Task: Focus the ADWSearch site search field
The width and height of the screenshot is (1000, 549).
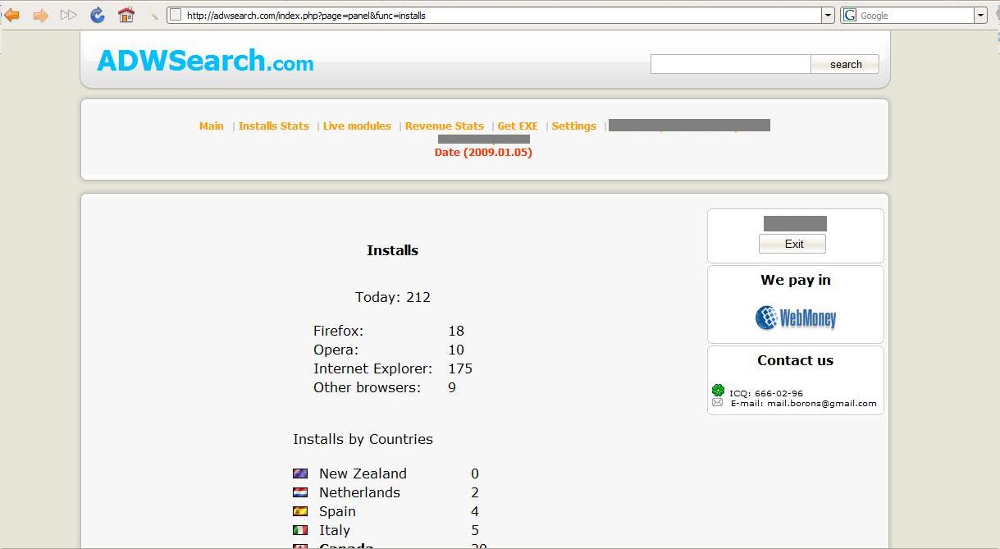Action: click(x=730, y=64)
